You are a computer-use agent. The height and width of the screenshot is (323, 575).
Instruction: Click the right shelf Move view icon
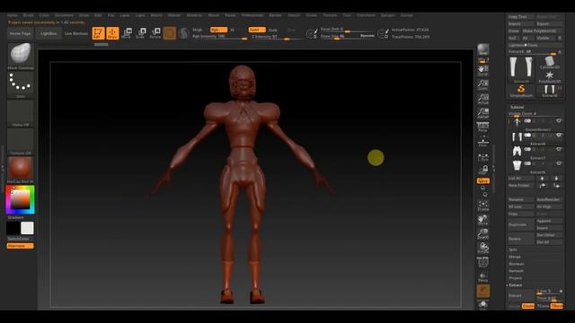click(483, 220)
